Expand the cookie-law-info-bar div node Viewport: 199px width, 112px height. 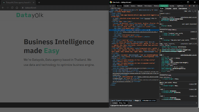pos(112,42)
